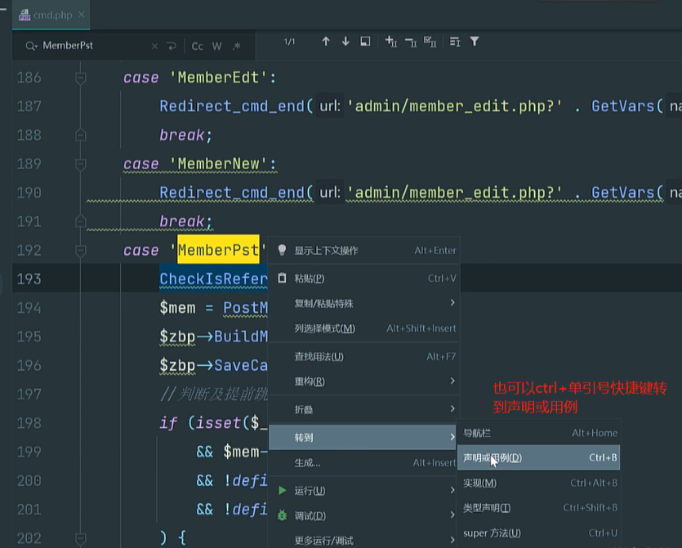Select Navigation Bar (导航栏) submenu item
This screenshot has width=682, height=548.
[x=539, y=433]
